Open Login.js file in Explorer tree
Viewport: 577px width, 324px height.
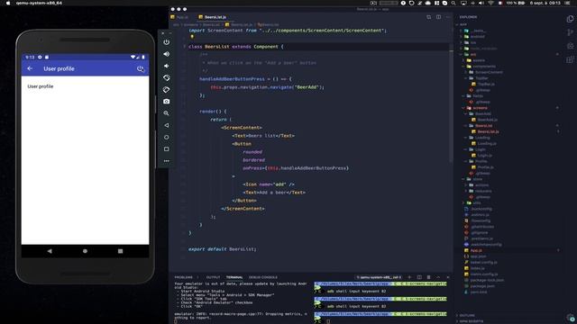click(482, 156)
